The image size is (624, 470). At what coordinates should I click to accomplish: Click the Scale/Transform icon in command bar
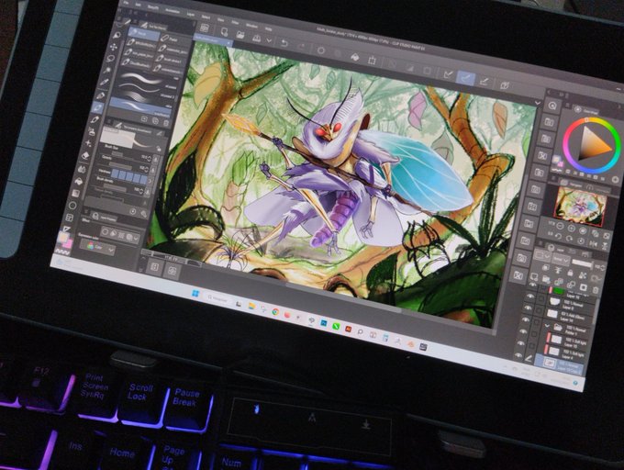[372, 61]
